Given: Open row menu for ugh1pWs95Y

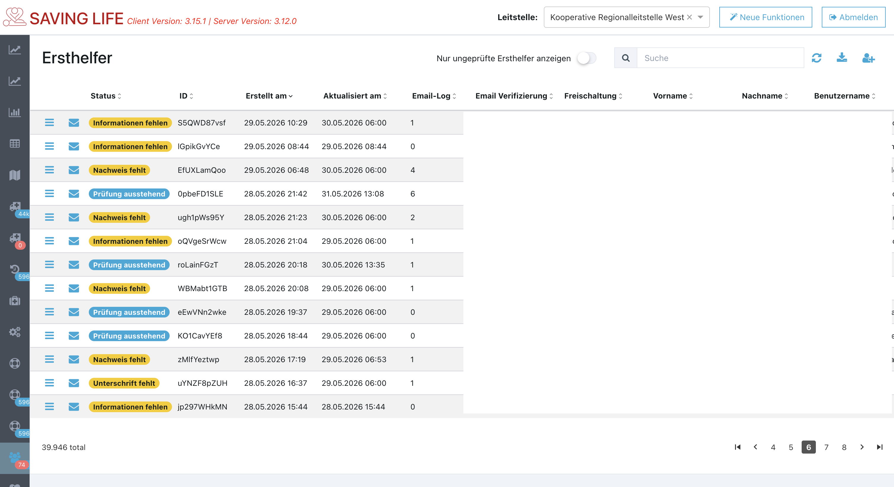Looking at the screenshot, I should click(49, 217).
